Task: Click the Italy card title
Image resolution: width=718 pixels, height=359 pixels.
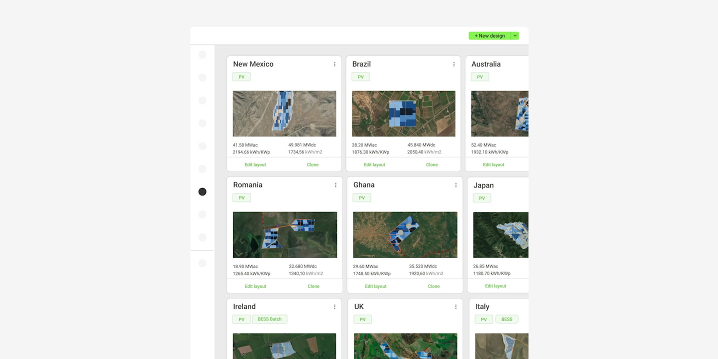Action: (x=482, y=306)
